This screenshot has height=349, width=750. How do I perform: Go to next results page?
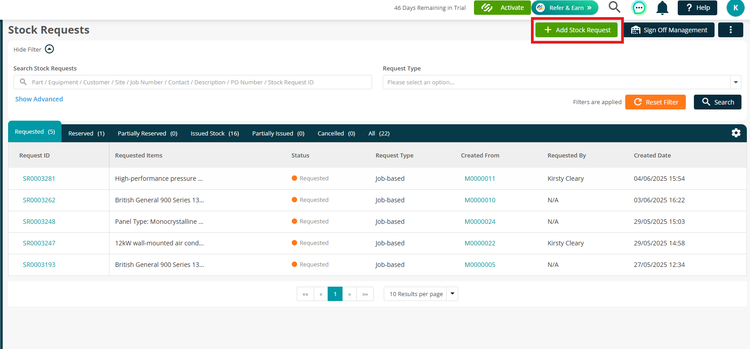350,294
